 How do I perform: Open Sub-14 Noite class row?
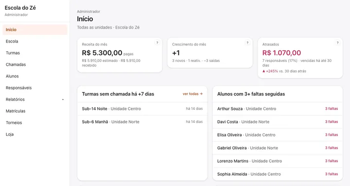pyautogui.click(x=142, y=109)
